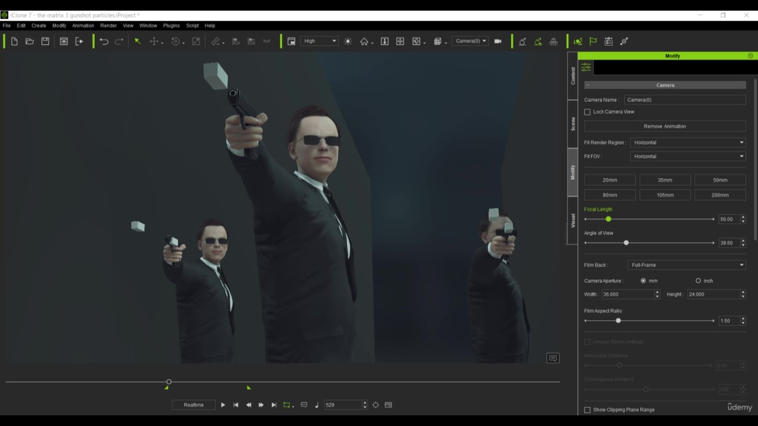Screen dimensions: 758x426
Task: Enable Lock Camera View checkbox
Action: coord(587,112)
